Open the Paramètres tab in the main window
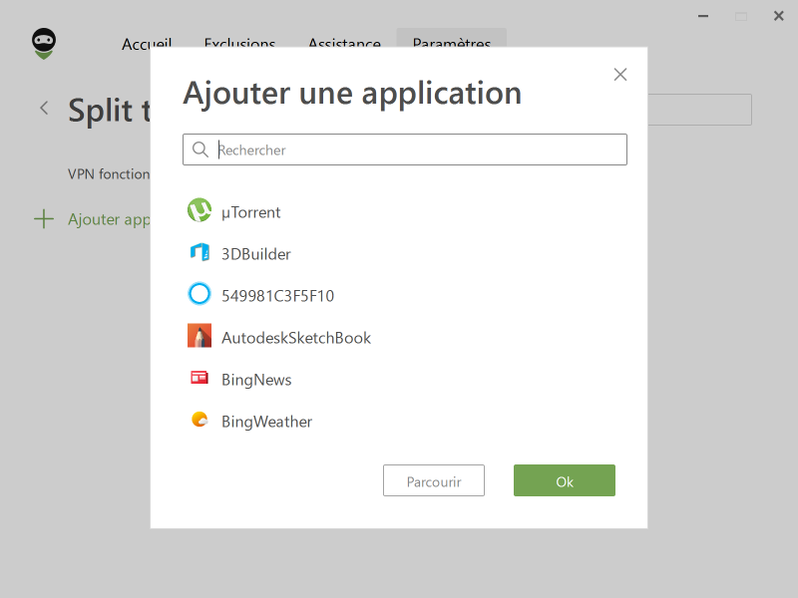Image resolution: width=798 pixels, height=598 pixels. coord(452,39)
